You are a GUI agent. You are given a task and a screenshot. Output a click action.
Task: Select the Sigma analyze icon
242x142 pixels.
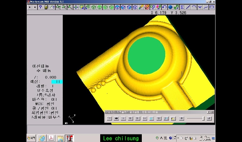click(x=182, y=7)
